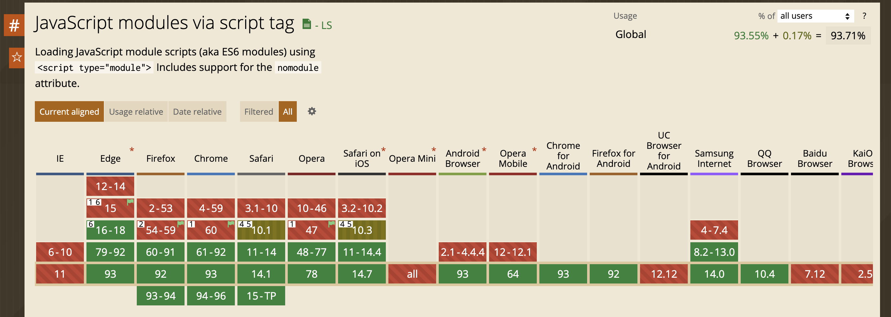Click the question mark help icon
The width and height of the screenshot is (891, 317).
tap(864, 16)
